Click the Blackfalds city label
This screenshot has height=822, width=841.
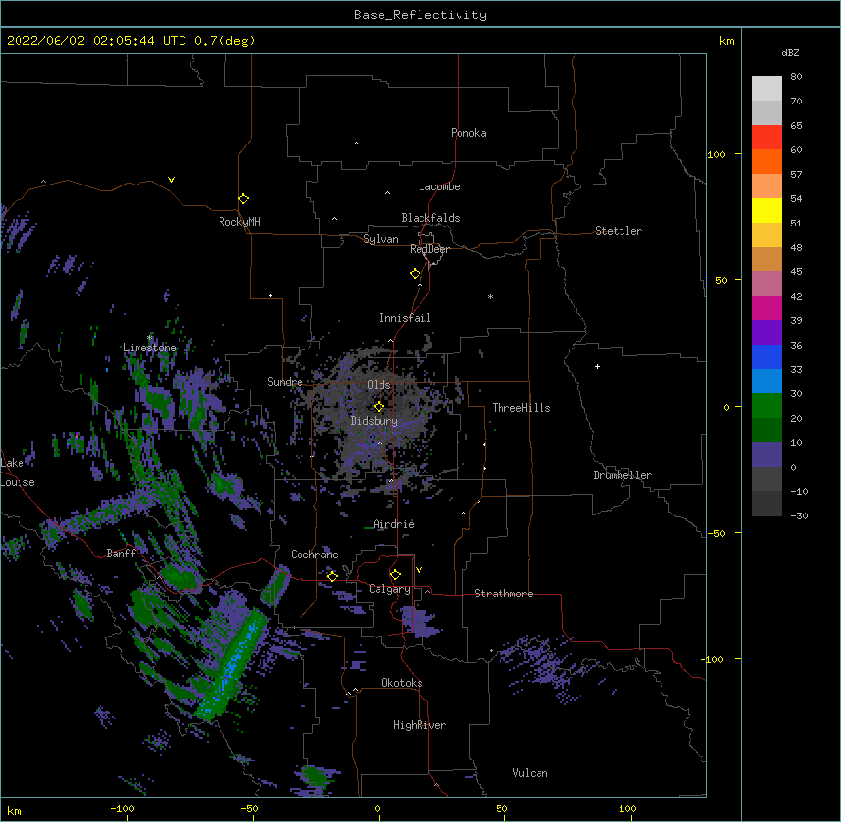(430, 218)
